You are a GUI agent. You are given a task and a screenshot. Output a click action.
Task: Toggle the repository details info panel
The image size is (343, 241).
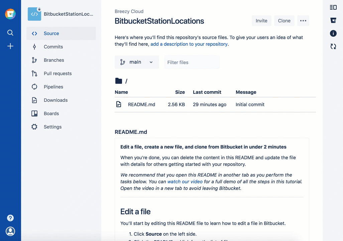333,33
